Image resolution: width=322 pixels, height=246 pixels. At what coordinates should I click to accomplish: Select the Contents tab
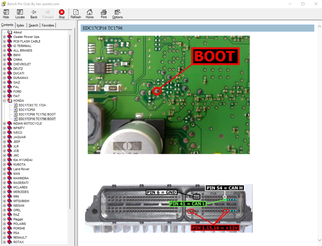(7, 25)
